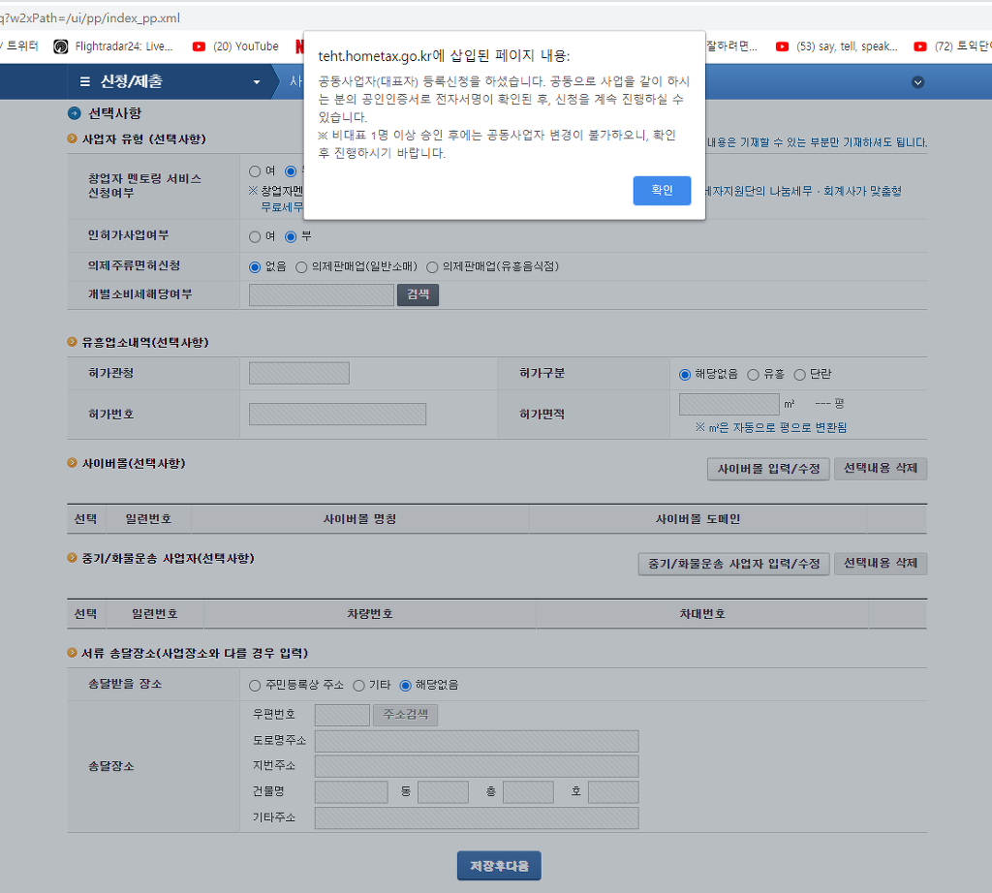The height and width of the screenshot is (893, 992).
Task: Click the 호 input field
Action: point(613,792)
